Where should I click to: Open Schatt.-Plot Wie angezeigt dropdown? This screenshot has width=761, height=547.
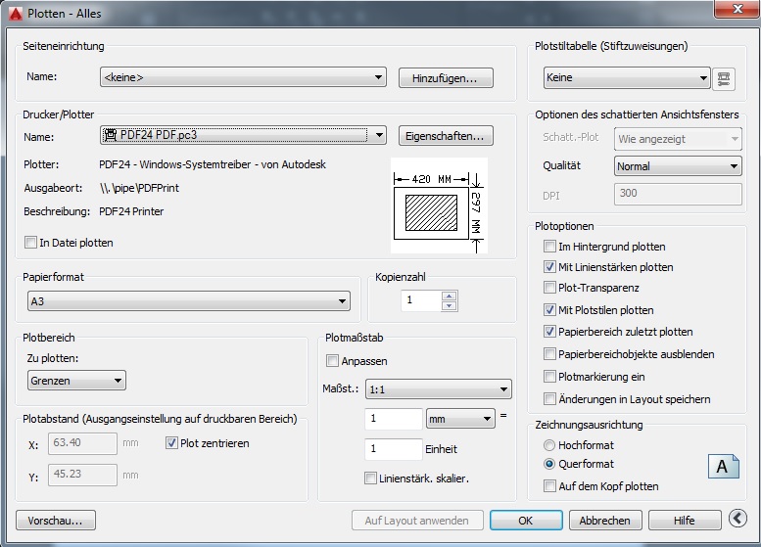(678, 139)
